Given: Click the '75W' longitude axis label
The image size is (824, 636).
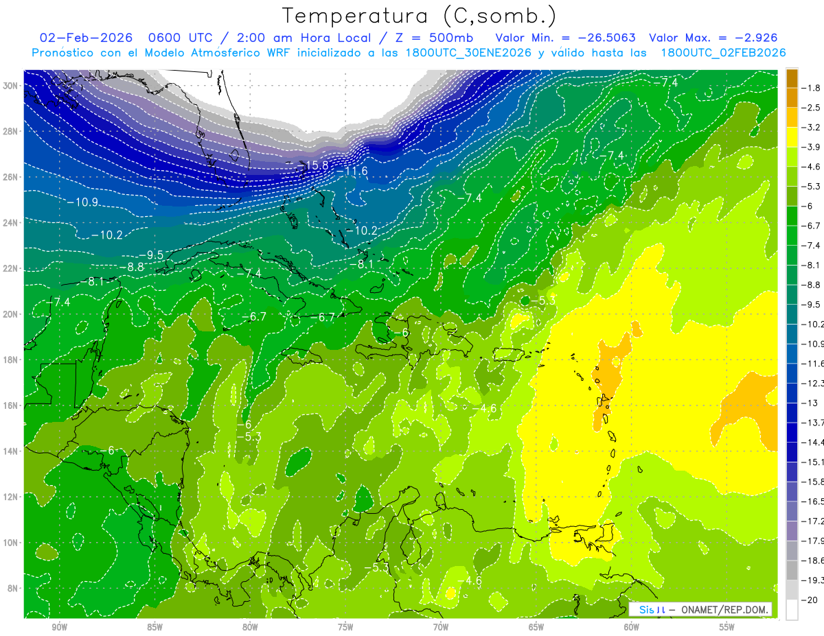Looking at the screenshot, I should tap(345, 628).
